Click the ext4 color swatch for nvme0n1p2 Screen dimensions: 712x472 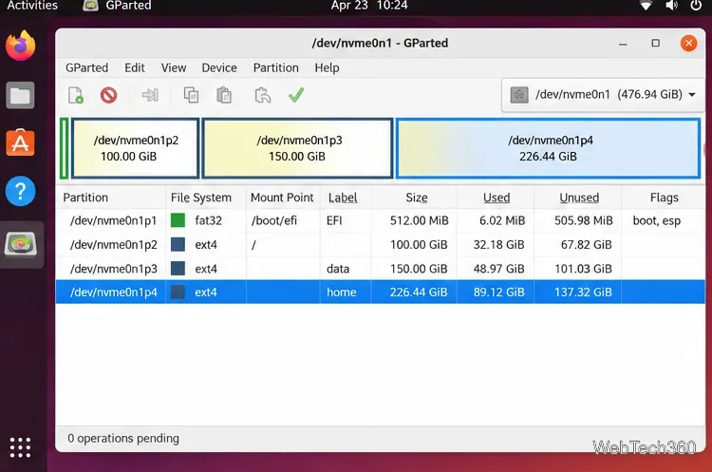click(x=178, y=244)
